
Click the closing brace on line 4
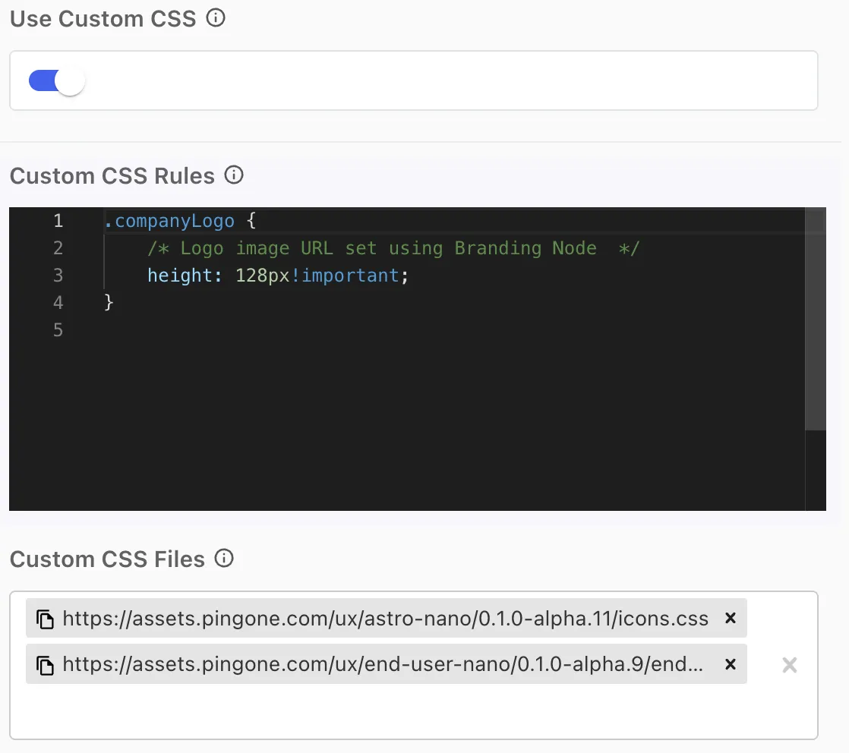coord(109,302)
